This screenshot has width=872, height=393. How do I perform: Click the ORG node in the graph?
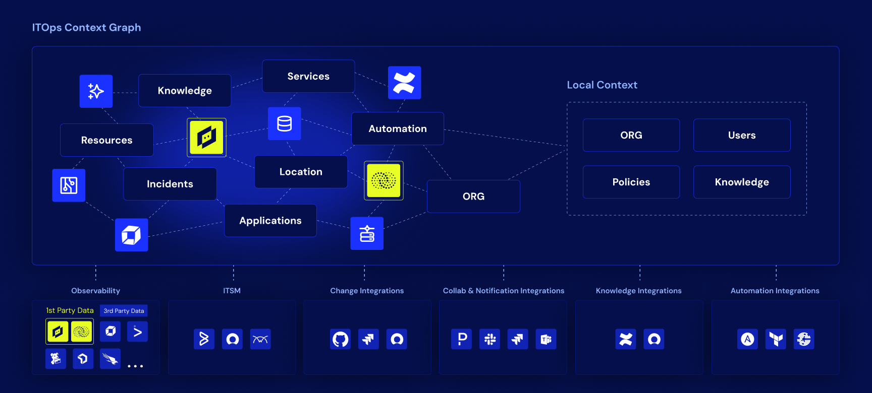pos(473,196)
